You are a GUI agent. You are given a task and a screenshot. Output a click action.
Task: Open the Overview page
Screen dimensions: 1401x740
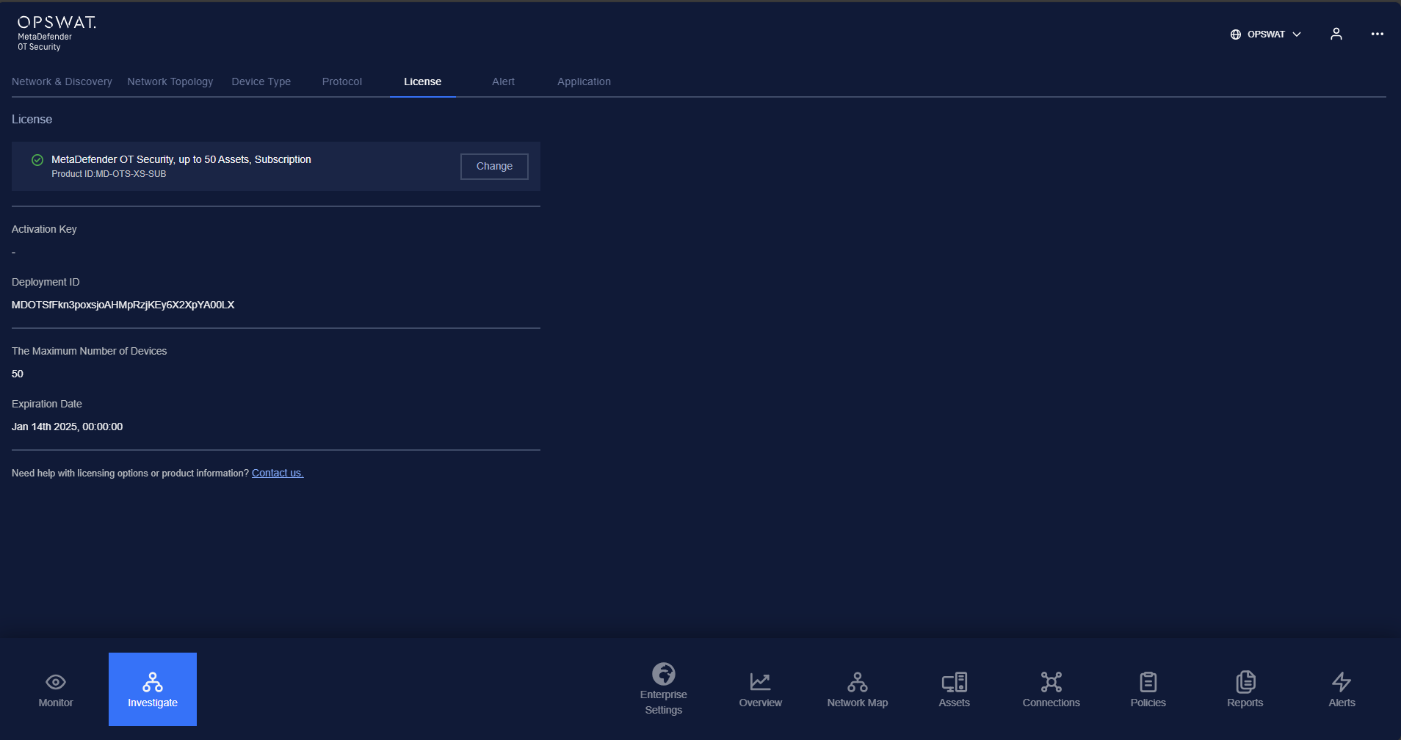pyautogui.click(x=761, y=689)
